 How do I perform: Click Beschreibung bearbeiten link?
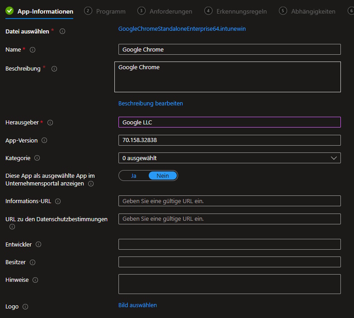(151, 104)
